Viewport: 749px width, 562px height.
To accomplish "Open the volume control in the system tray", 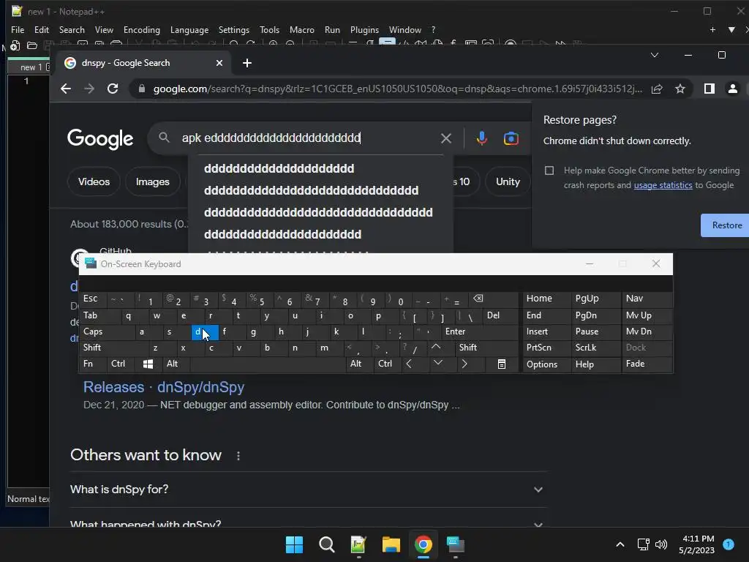I will pyautogui.click(x=661, y=544).
